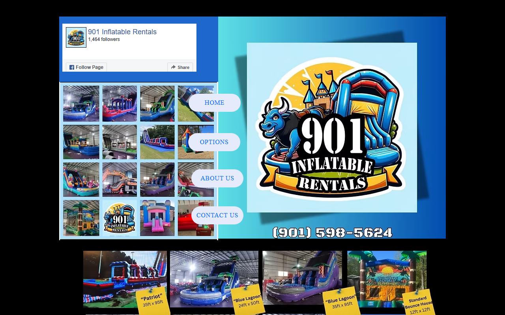Go to the HOME menu item

coord(215,103)
